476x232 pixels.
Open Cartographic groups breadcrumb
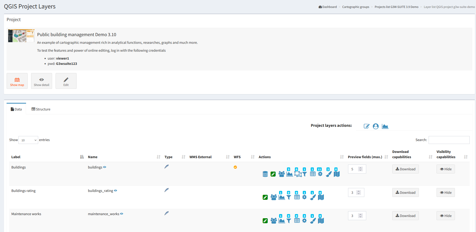(x=356, y=7)
